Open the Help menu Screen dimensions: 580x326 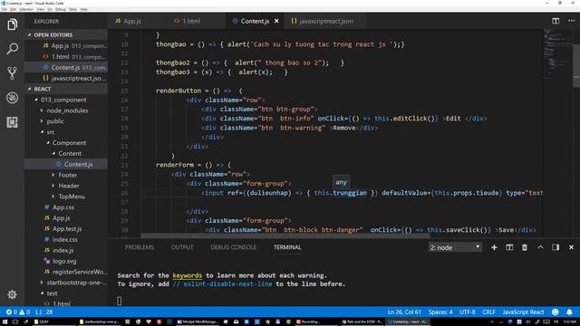point(84,9)
